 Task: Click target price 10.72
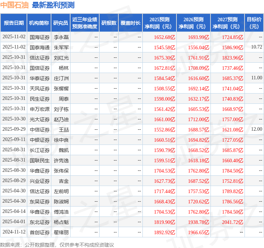coord(257,47)
